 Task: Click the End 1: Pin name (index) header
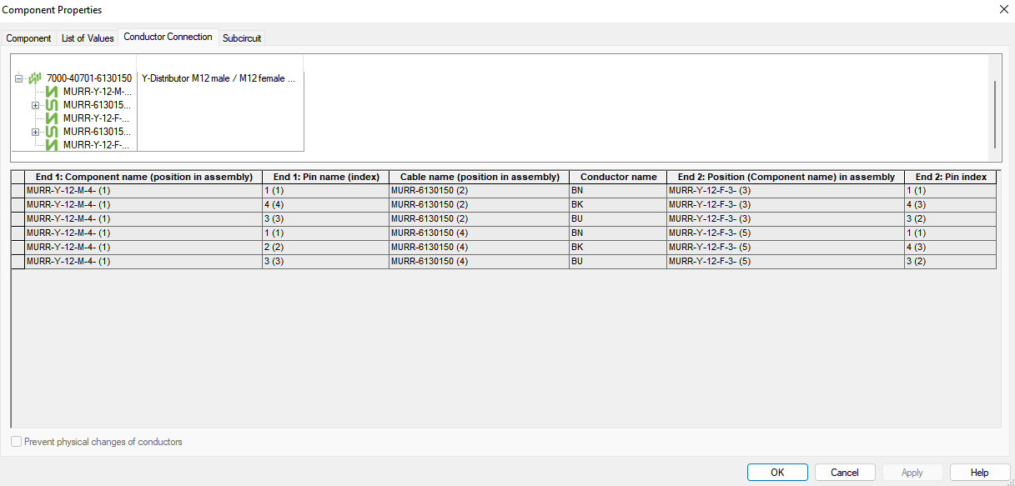(326, 177)
